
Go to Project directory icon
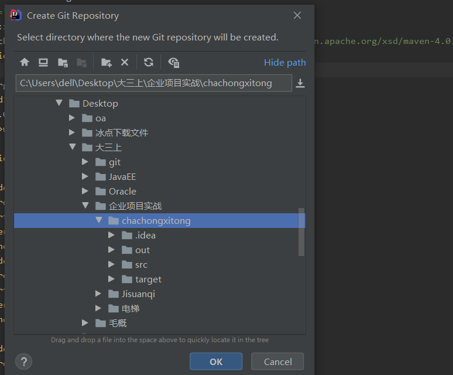click(x=63, y=62)
